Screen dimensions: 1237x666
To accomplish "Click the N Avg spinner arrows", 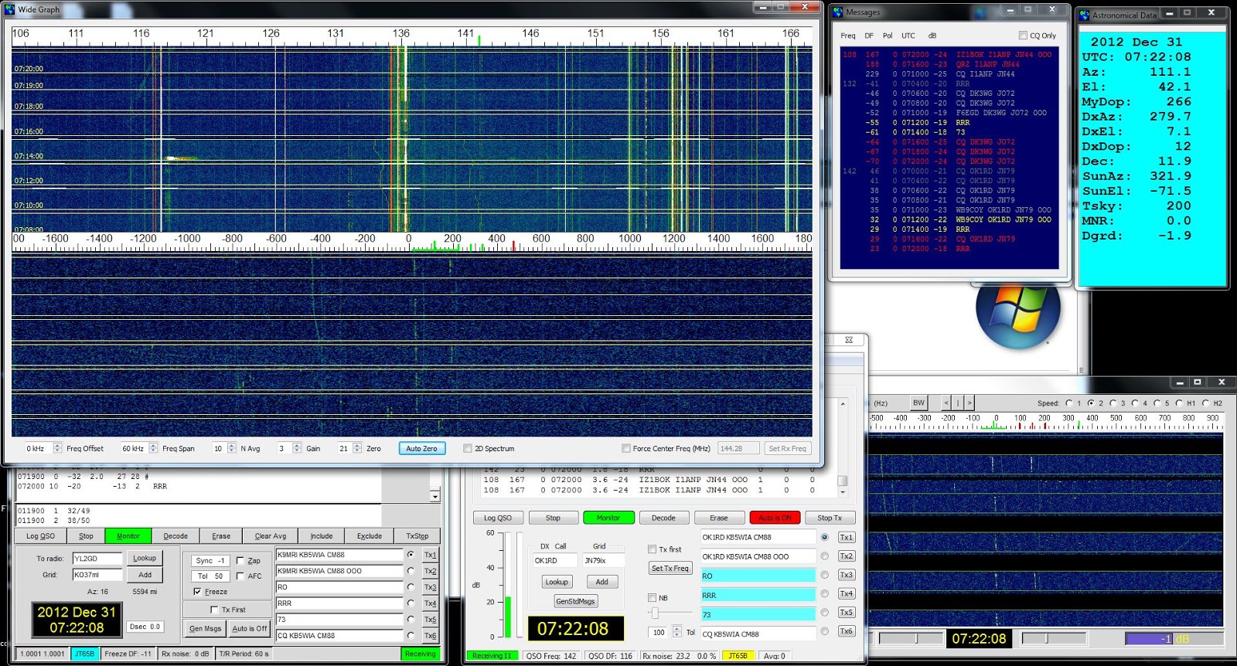I will pyautogui.click(x=231, y=448).
